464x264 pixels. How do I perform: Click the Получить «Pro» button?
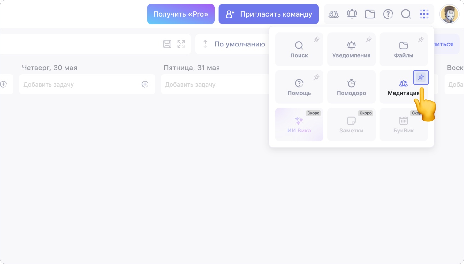[x=181, y=14]
